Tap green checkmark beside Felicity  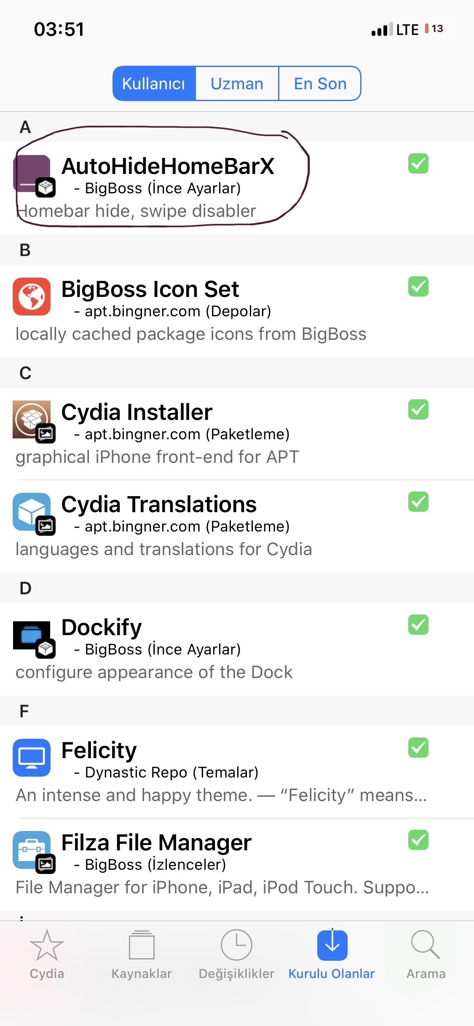418,748
